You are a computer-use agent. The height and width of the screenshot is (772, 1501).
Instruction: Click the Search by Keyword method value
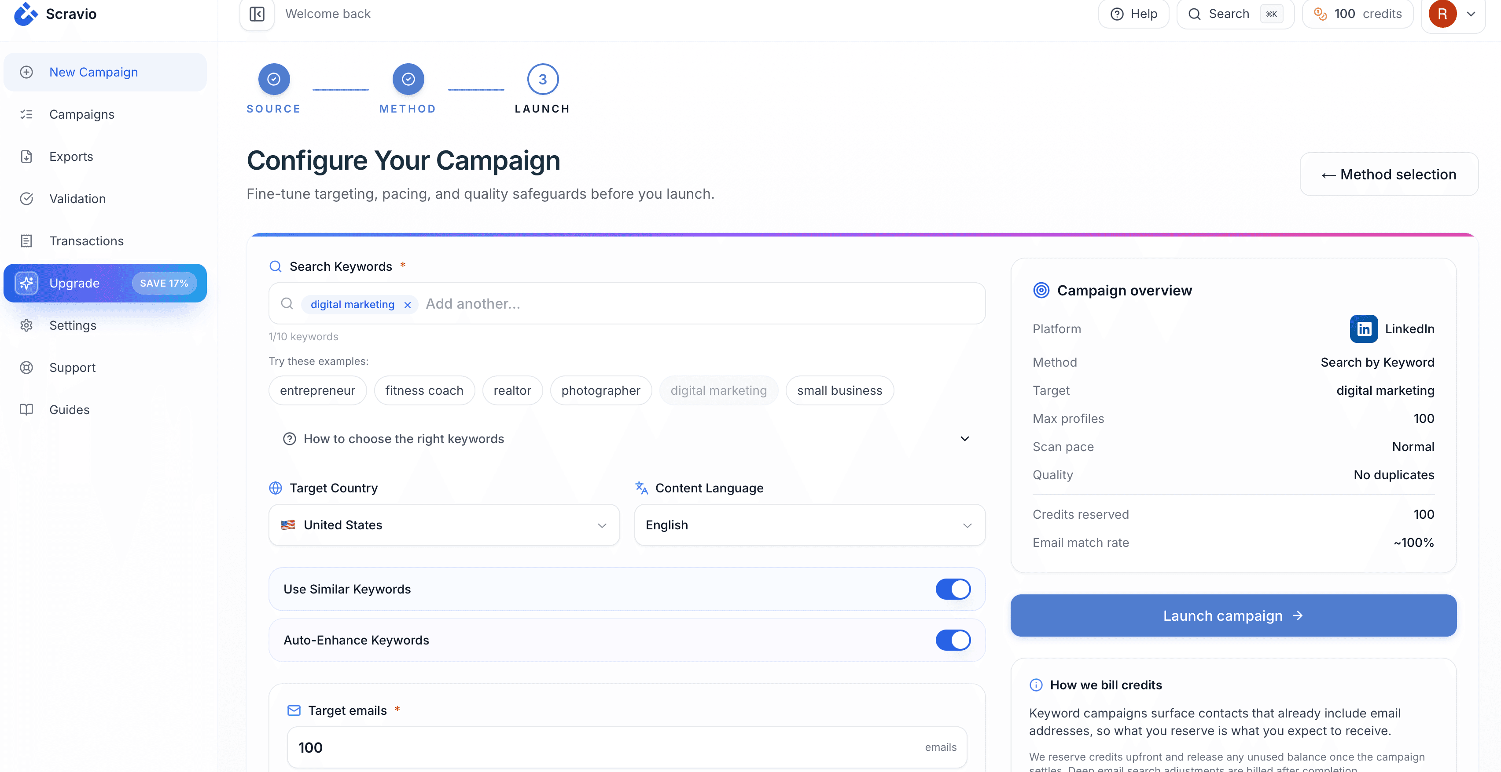pyautogui.click(x=1377, y=362)
